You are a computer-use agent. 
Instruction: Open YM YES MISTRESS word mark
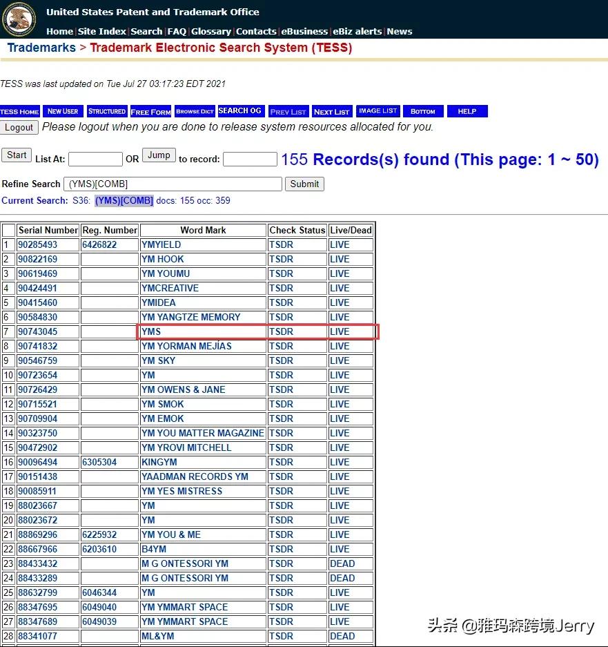point(182,491)
